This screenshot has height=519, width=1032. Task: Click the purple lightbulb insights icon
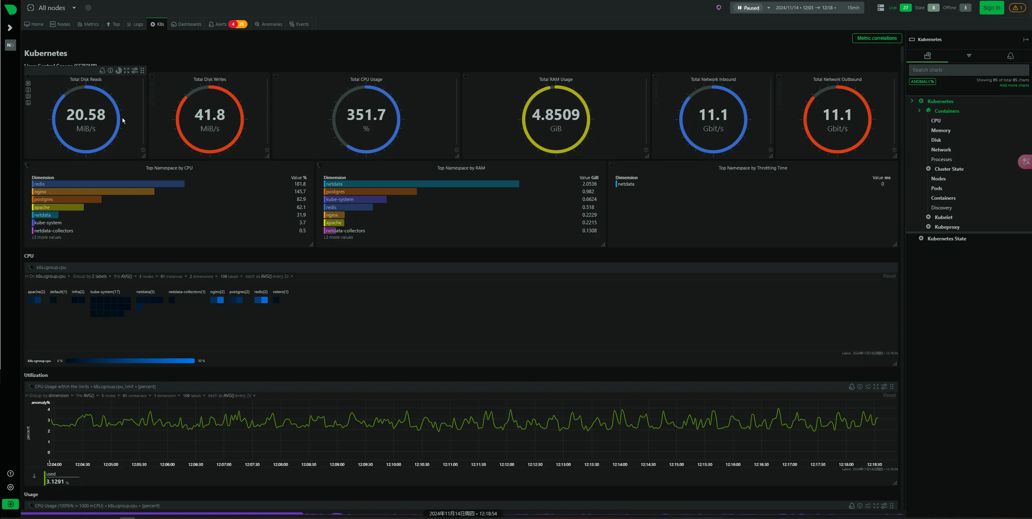719,8
